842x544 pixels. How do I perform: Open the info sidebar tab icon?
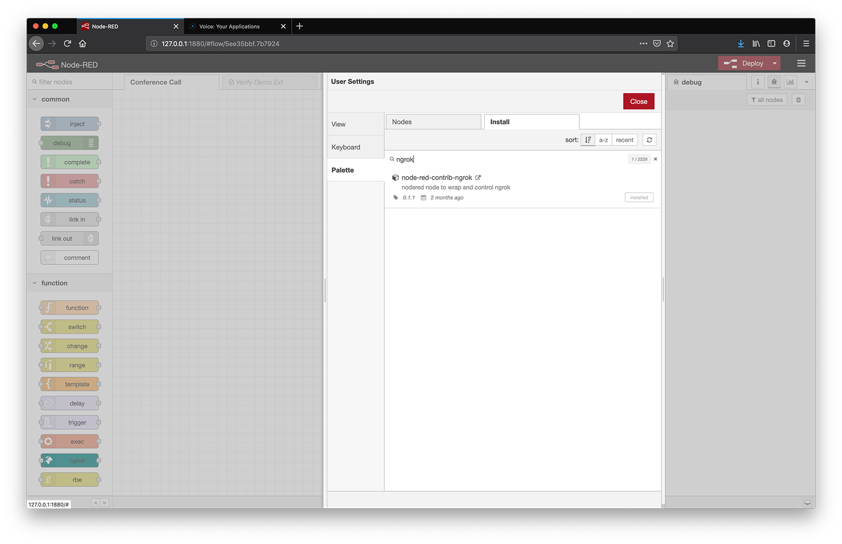[758, 82]
